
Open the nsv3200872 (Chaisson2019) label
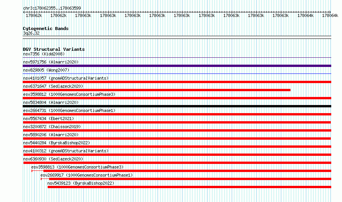point(52,127)
